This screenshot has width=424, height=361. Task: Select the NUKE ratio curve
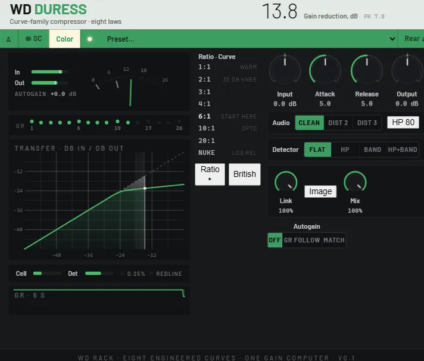[227, 153]
